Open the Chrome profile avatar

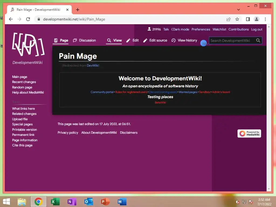(257, 19)
